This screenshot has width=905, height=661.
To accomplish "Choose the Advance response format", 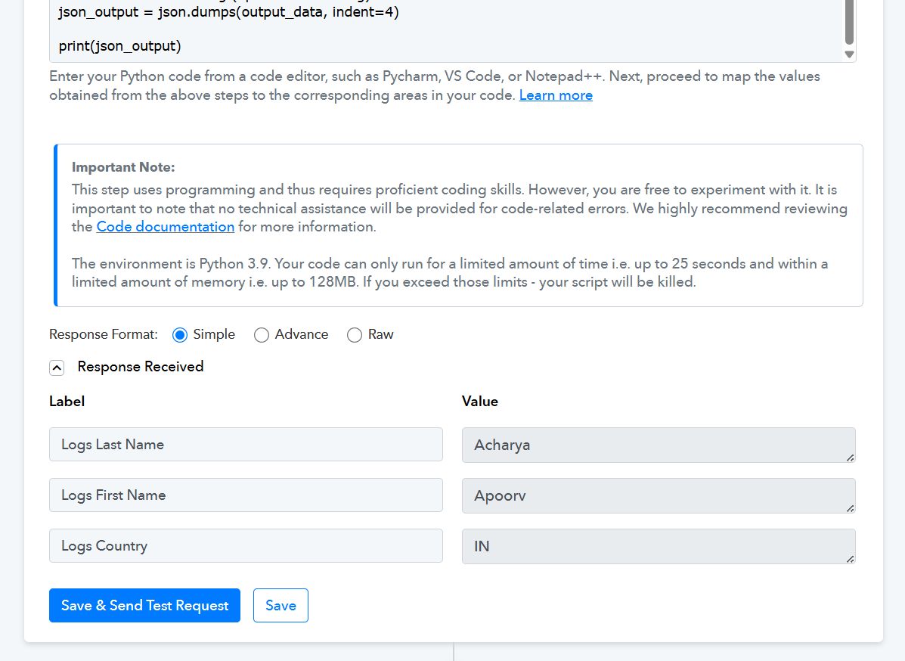I will [x=262, y=335].
